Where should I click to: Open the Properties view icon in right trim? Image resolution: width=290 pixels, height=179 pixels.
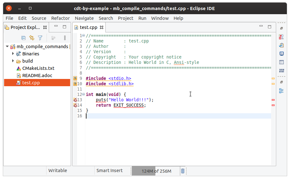tap(282, 62)
